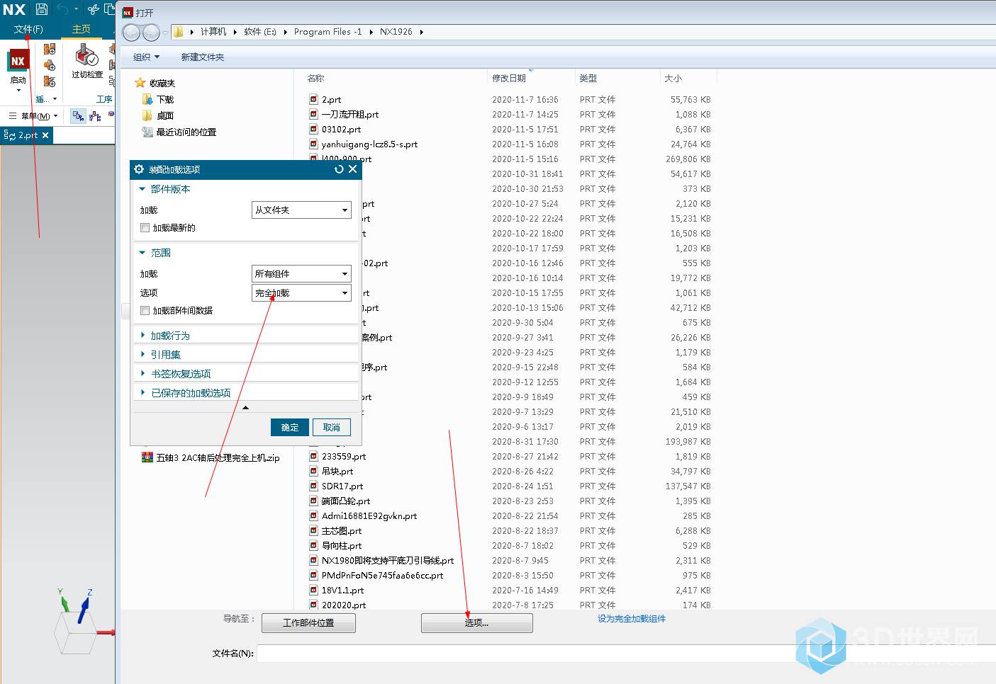Click 计算机 in the address breadcrumb
This screenshot has height=684, width=996.
[213, 32]
